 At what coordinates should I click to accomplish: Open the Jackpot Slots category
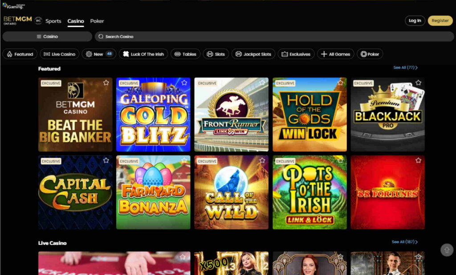[253, 54]
